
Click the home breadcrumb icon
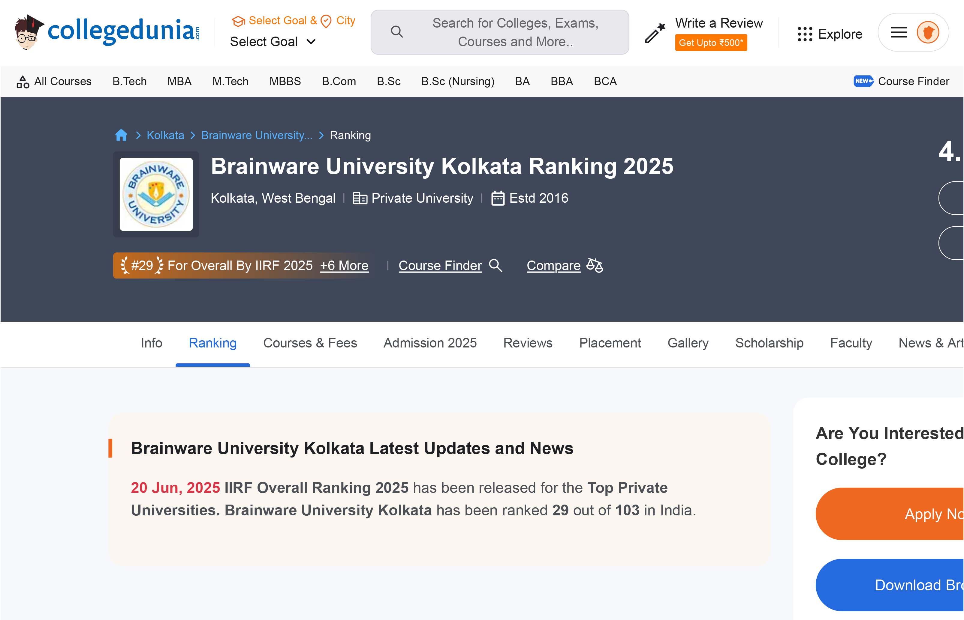tap(121, 135)
